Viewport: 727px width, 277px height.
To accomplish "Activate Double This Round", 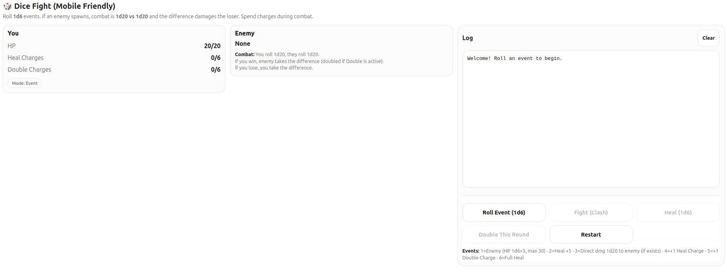I will tap(504, 235).
